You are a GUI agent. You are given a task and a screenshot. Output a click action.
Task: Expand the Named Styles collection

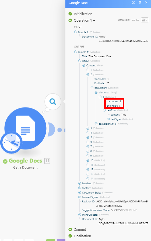tap(80, 197)
